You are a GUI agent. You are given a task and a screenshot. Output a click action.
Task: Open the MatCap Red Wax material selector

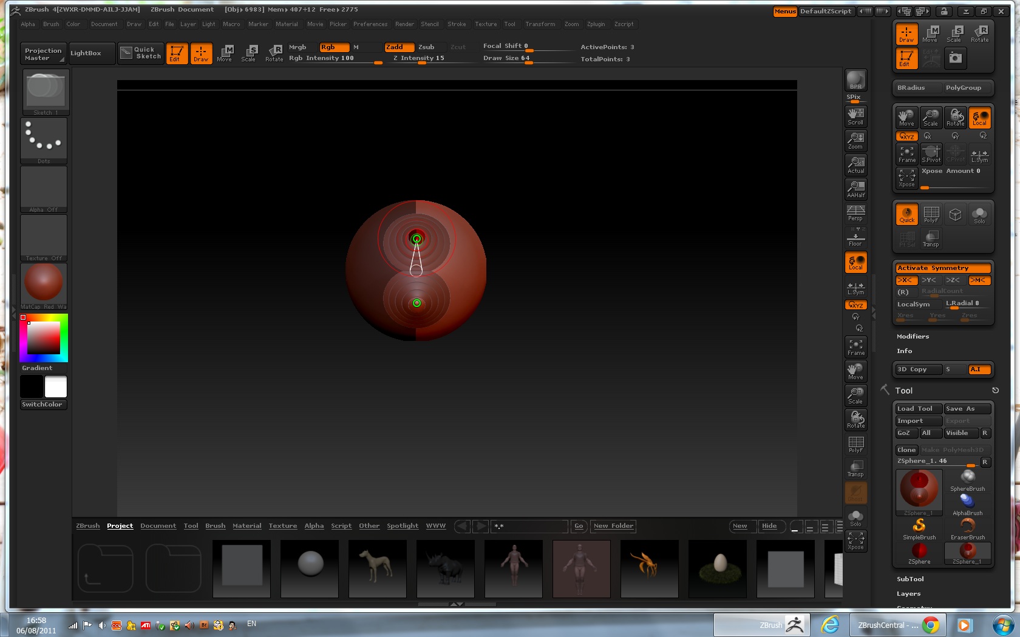click(x=44, y=286)
